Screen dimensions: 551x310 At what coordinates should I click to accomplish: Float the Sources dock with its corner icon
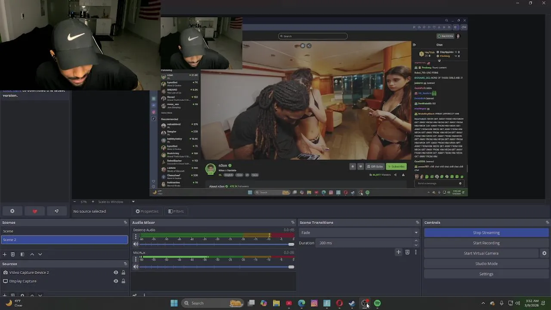point(125,264)
